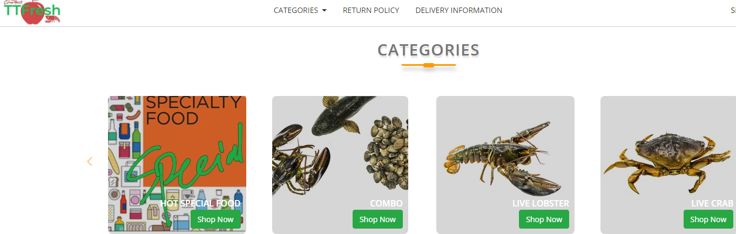Click Shop Now under Live Lobster
Screen dimensions: 736x234
544,219
